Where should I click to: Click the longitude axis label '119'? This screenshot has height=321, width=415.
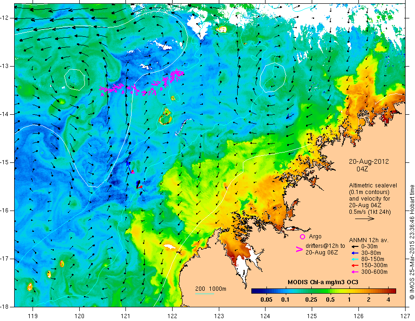coord(33,316)
